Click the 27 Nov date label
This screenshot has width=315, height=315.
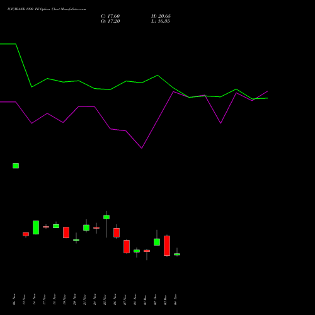[125, 299]
